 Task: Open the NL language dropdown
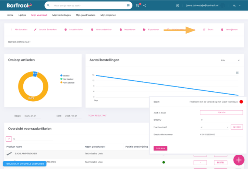click(x=236, y=6)
